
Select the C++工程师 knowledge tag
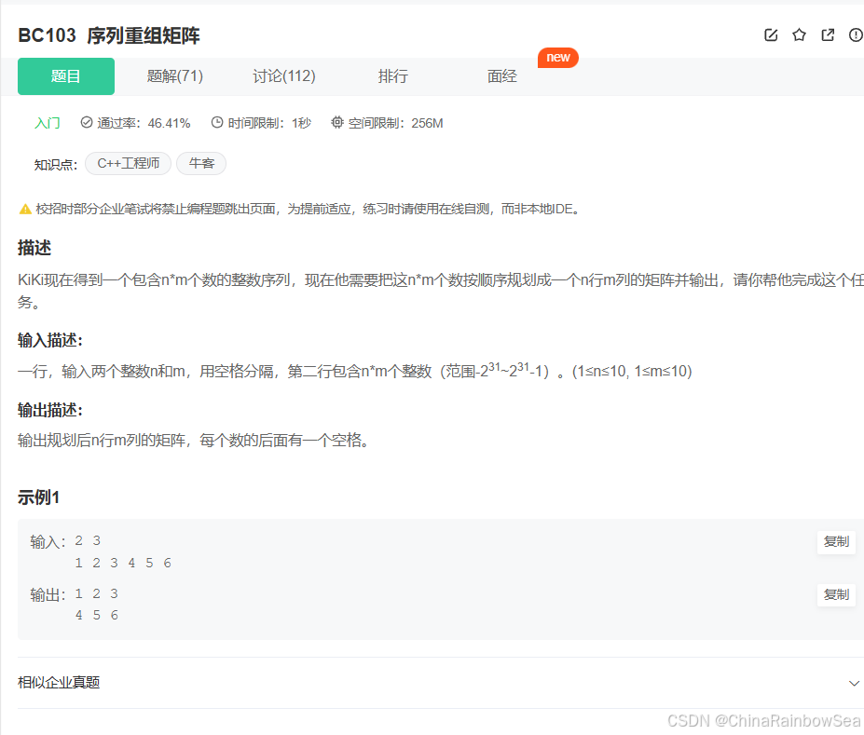(128, 163)
